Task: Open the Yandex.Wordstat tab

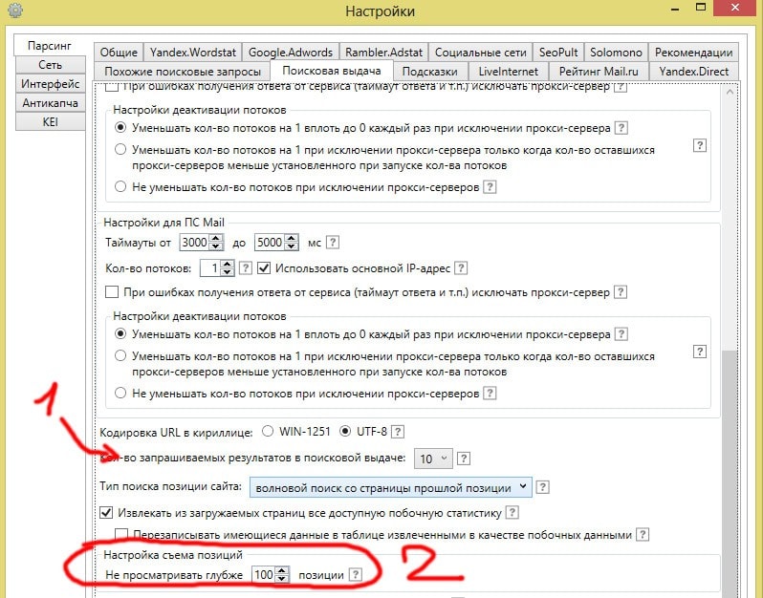Action: click(193, 52)
